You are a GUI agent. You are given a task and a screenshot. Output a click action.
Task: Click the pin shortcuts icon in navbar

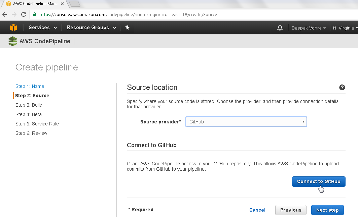(x=128, y=27)
